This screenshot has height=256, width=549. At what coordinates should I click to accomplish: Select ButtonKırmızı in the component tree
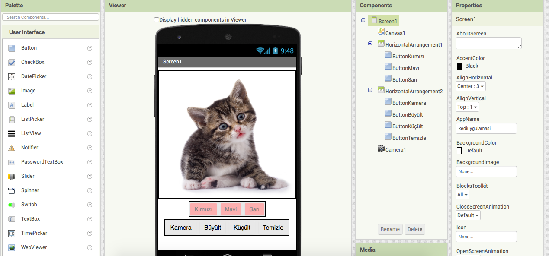[x=408, y=57]
